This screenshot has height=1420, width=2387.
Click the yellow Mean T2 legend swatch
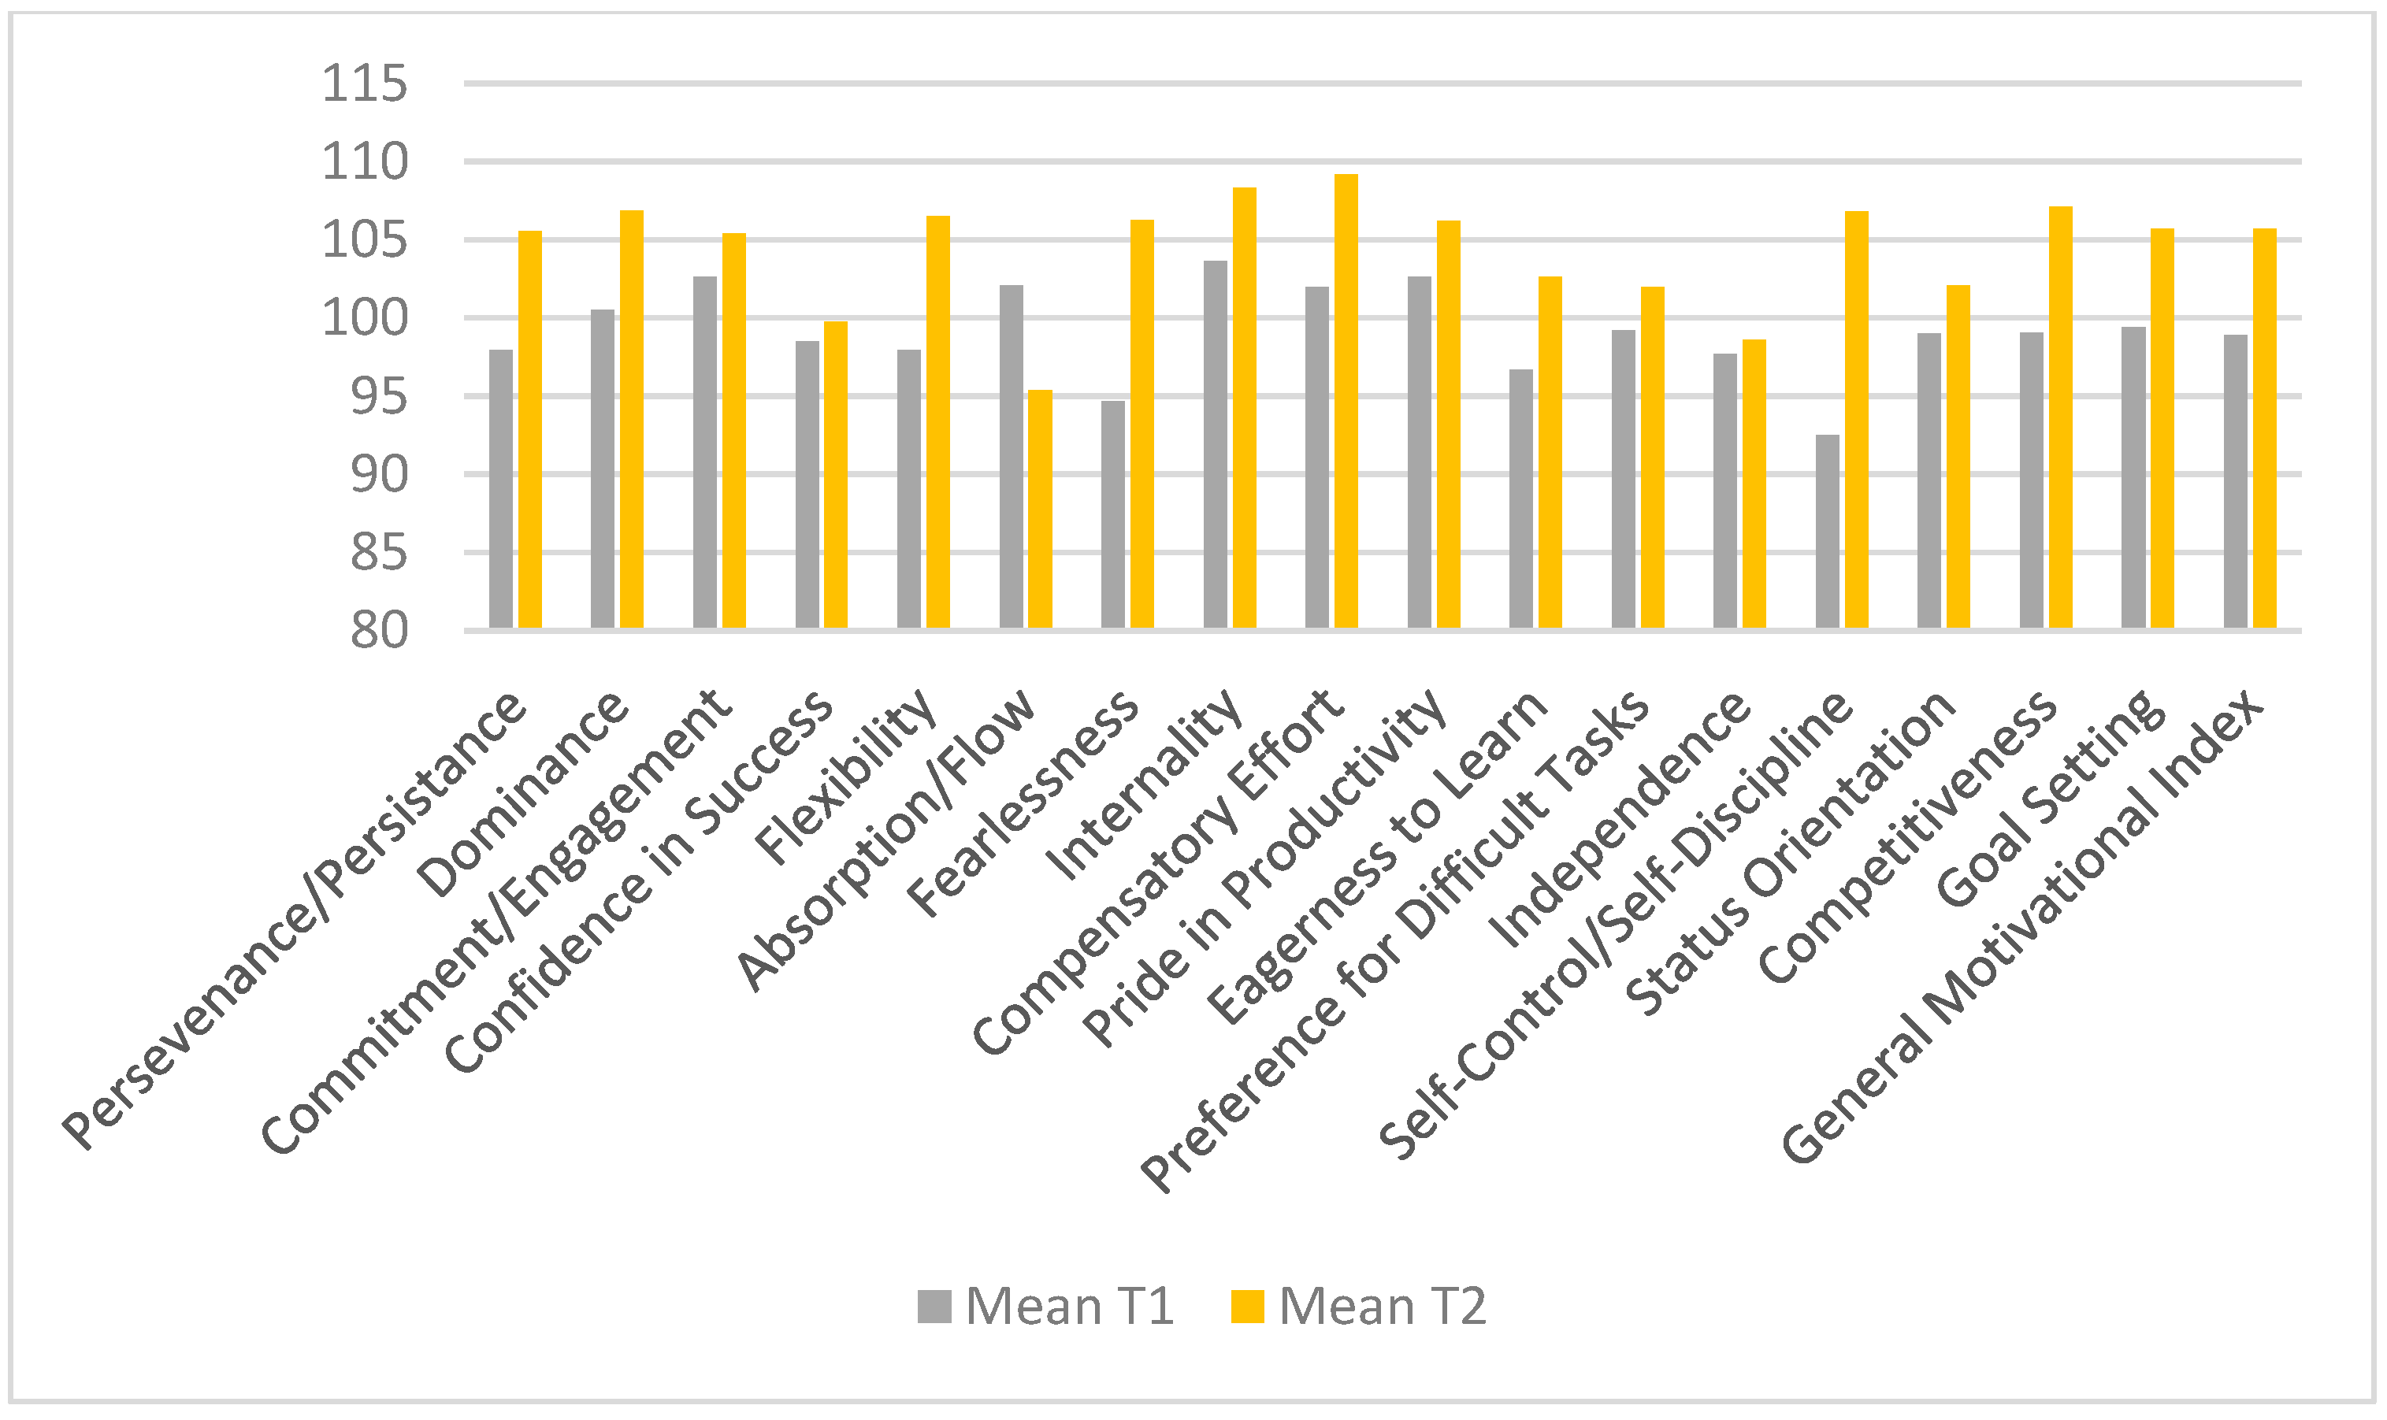pos(1246,1306)
